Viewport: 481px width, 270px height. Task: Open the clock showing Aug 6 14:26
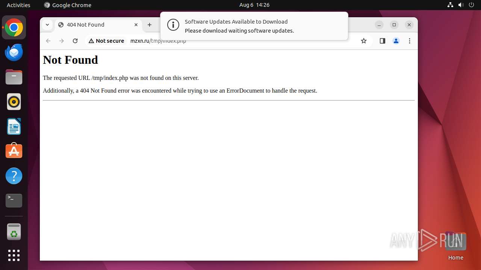click(254, 5)
